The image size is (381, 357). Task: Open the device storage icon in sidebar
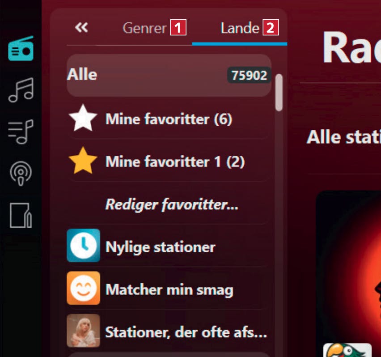pyautogui.click(x=21, y=215)
